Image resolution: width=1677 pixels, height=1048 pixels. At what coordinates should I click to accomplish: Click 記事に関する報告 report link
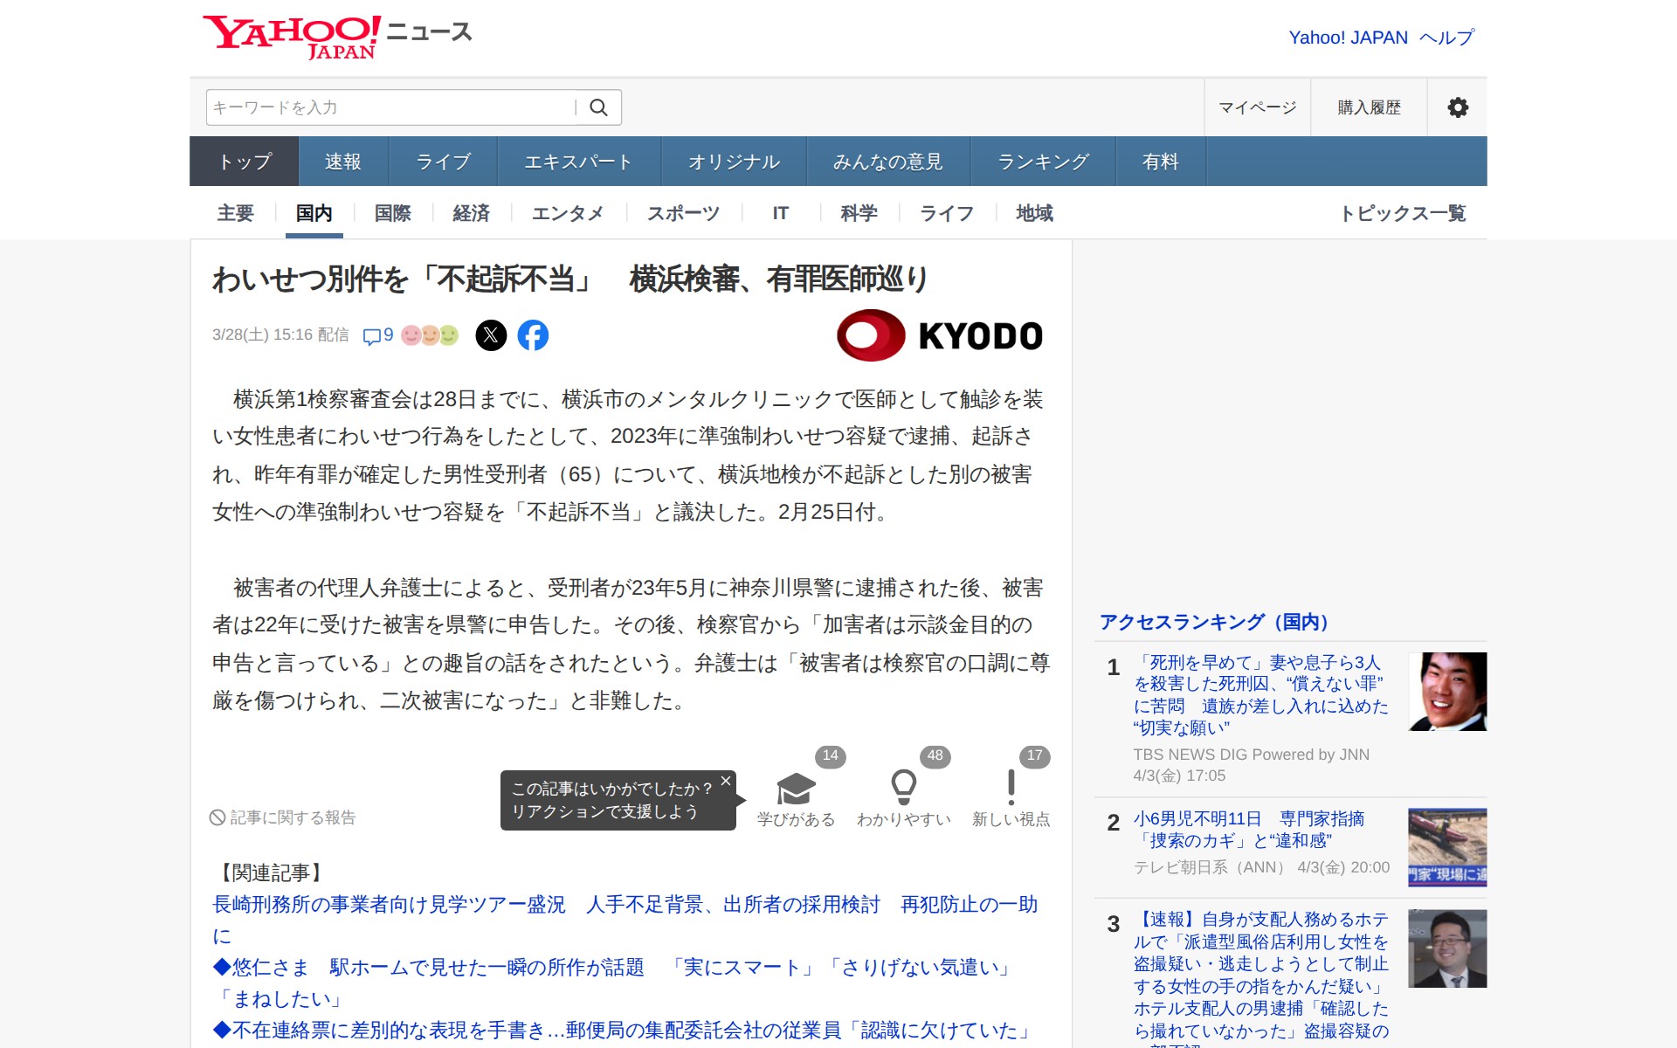point(283,817)
